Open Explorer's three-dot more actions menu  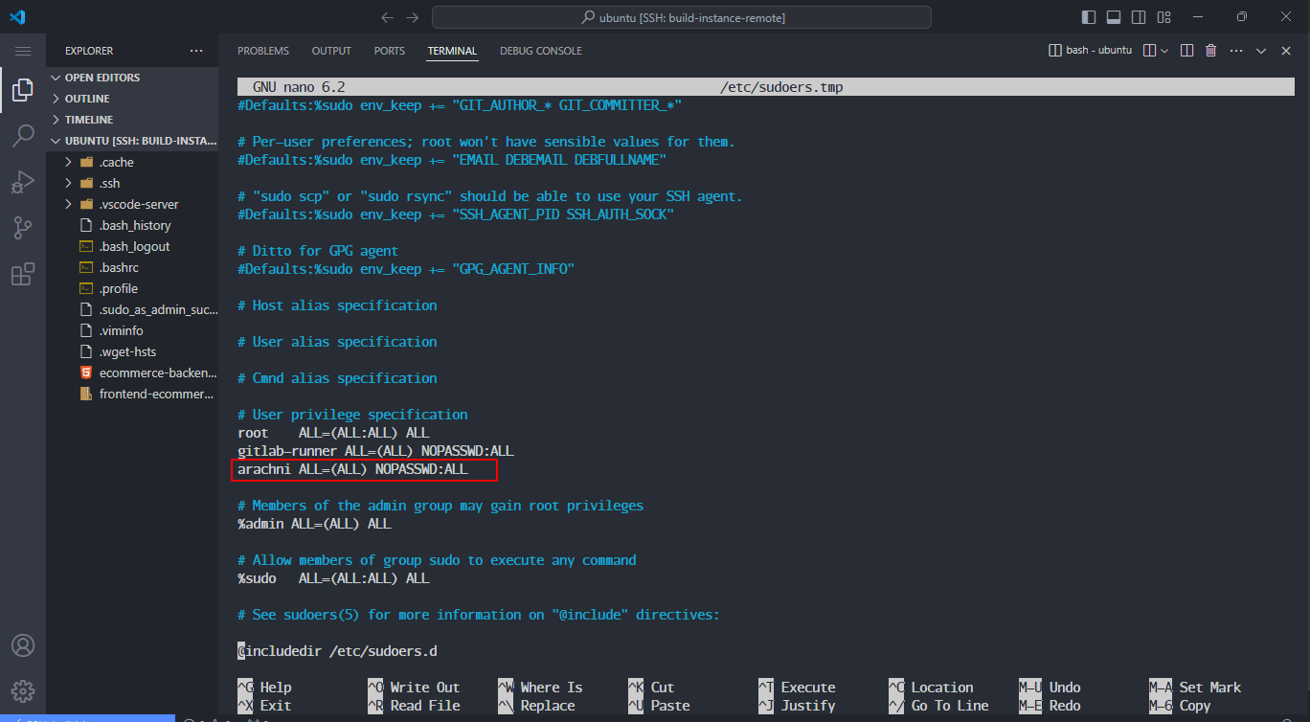196,51
